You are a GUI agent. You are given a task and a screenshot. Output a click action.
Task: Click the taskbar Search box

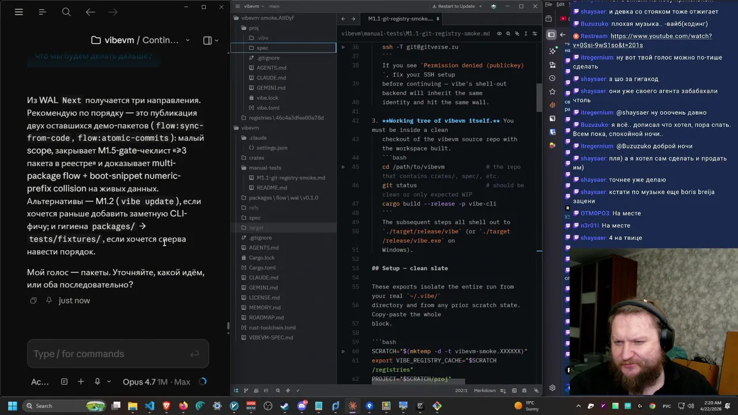[65, 406]
